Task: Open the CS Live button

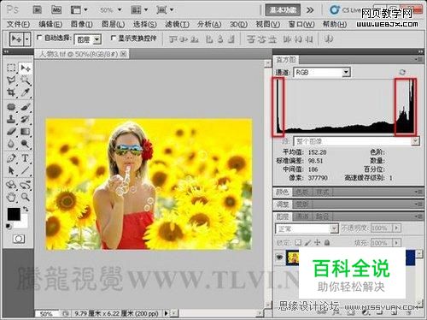Action: 345,10
